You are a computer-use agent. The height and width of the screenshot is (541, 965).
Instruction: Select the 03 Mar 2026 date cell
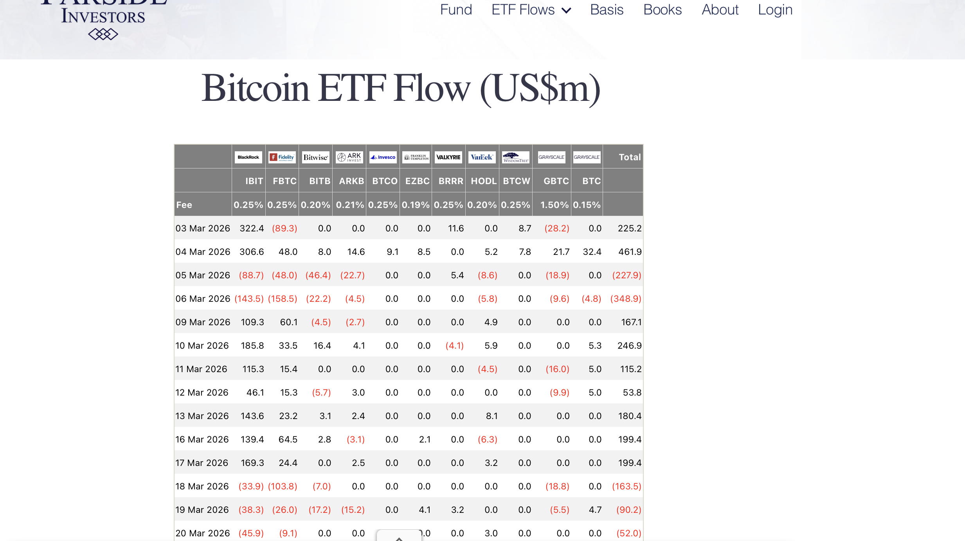pos(203,228)
